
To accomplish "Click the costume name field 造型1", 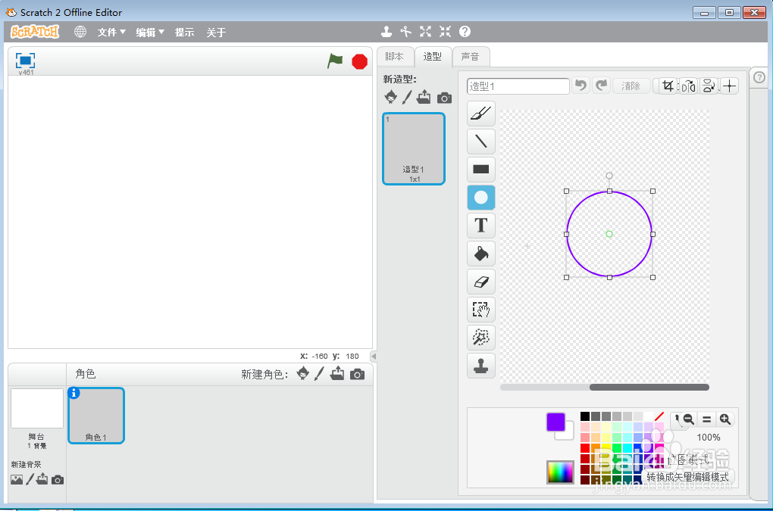I will pyautogui.click(x=518, y=86).
